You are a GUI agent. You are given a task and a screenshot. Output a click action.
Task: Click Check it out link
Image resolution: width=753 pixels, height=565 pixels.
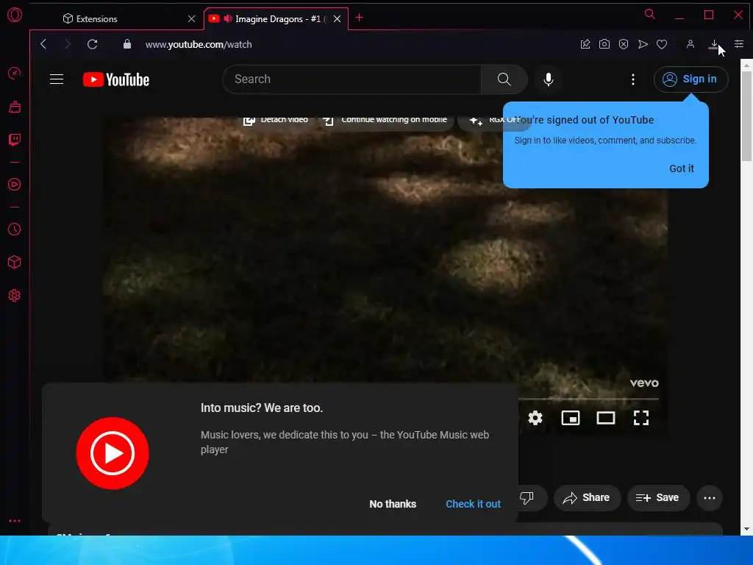pos(473,504)
